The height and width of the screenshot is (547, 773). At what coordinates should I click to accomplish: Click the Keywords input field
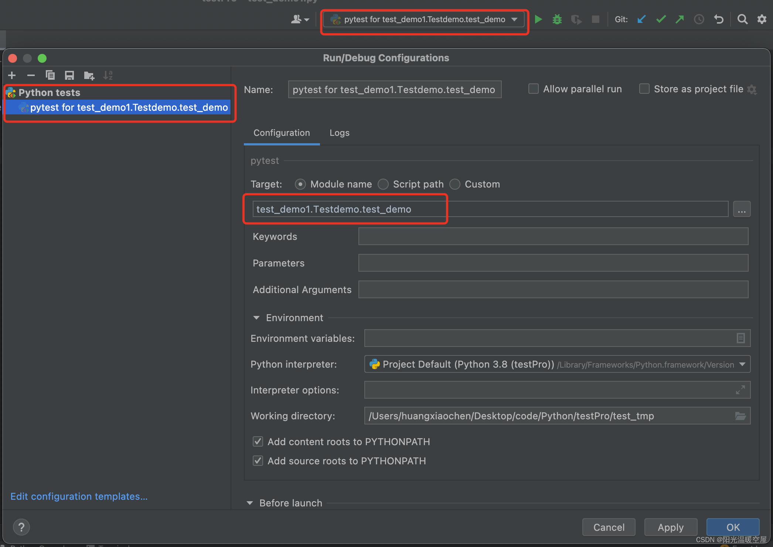pos(553,236)
